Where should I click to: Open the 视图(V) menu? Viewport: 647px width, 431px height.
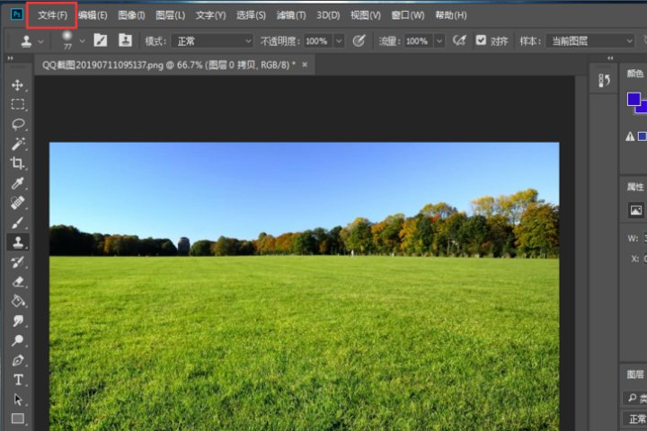click(365, 15)
